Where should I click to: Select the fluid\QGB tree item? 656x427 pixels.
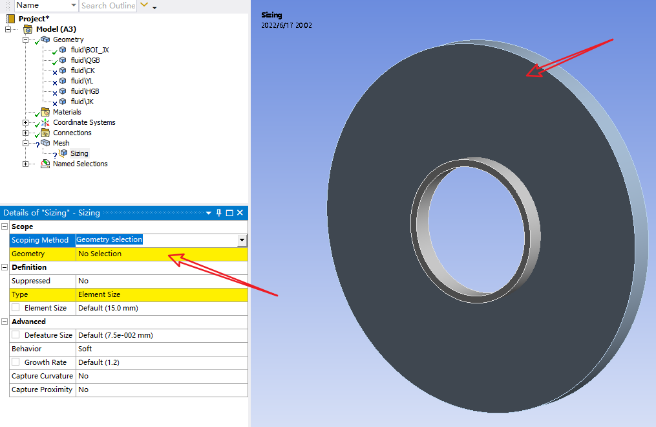tap(85, 60)
